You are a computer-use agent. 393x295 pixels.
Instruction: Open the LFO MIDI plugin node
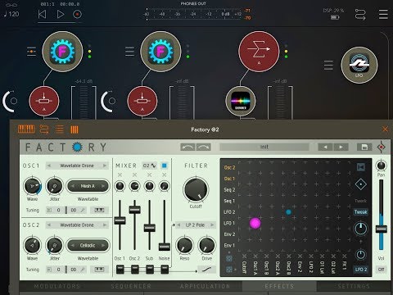(x=359, y=65)
